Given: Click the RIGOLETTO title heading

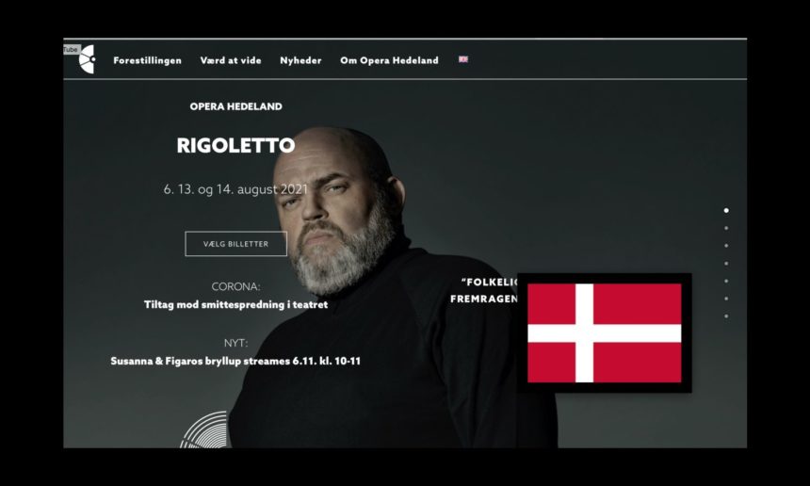Looking at the screenshot, I should tap(235, 146).
